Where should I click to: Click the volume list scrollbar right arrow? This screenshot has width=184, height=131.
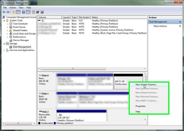145,69
